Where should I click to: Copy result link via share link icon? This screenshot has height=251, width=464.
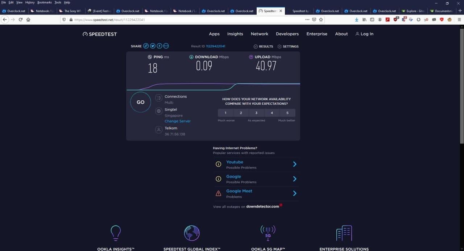click(x=146, y=46)
